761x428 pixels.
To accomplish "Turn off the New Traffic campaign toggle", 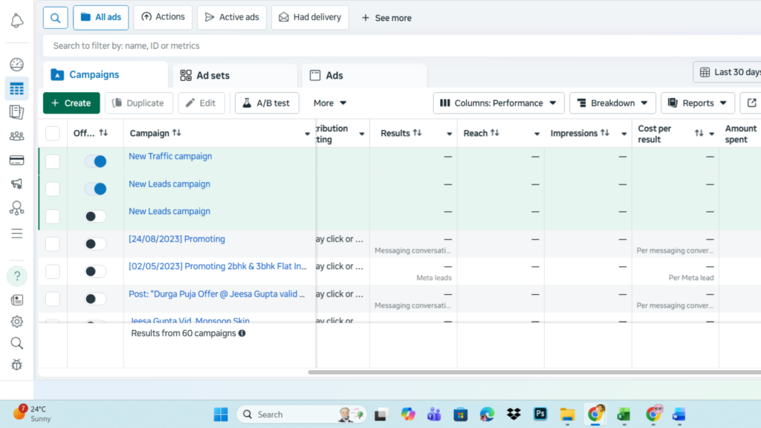I will click(x=95, y=161).
